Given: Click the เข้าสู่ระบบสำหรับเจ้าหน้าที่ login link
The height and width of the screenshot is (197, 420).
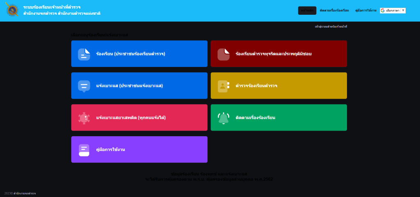Looking at the screenshot, I should point(331,27).
